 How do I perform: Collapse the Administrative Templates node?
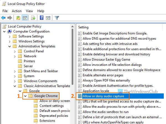coord(9,46)
